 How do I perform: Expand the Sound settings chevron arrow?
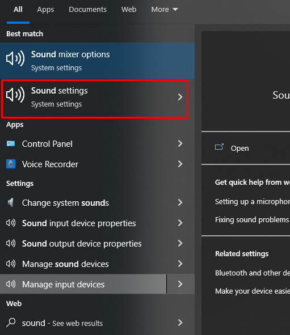pyautogui.click(x=180, y=97)
